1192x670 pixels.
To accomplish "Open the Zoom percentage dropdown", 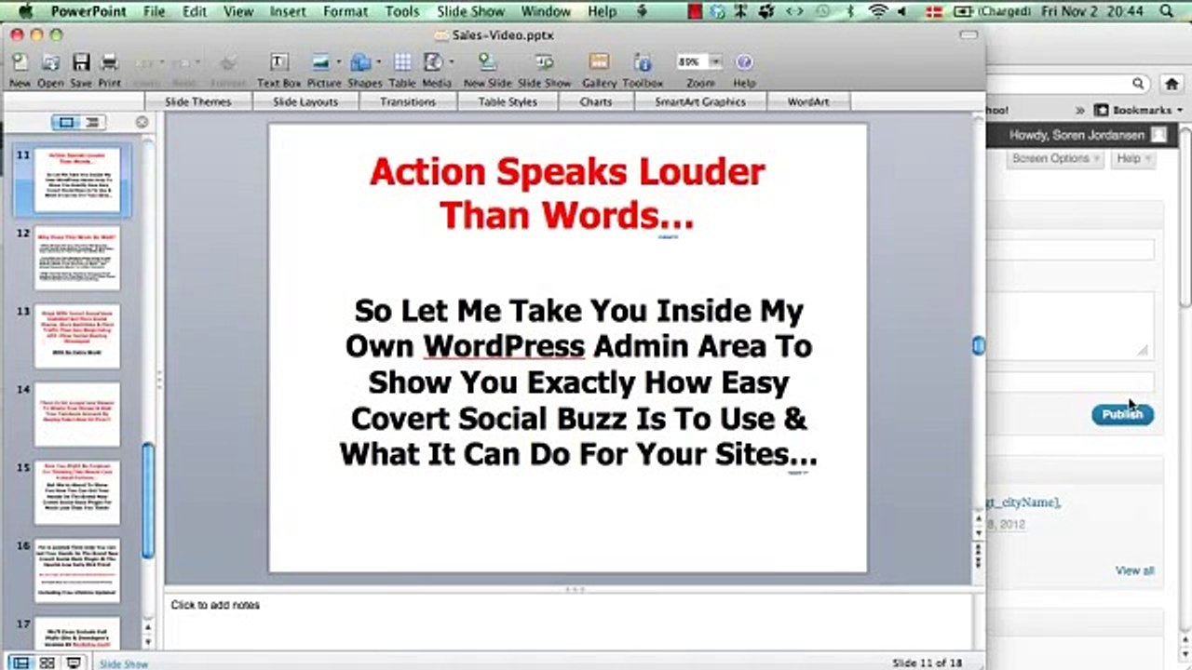I will tap(715, 61).
